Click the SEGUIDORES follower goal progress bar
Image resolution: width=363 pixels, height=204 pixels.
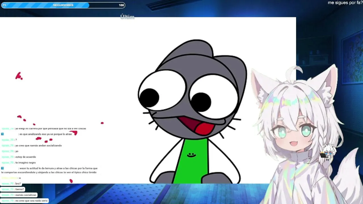(63, 5)
